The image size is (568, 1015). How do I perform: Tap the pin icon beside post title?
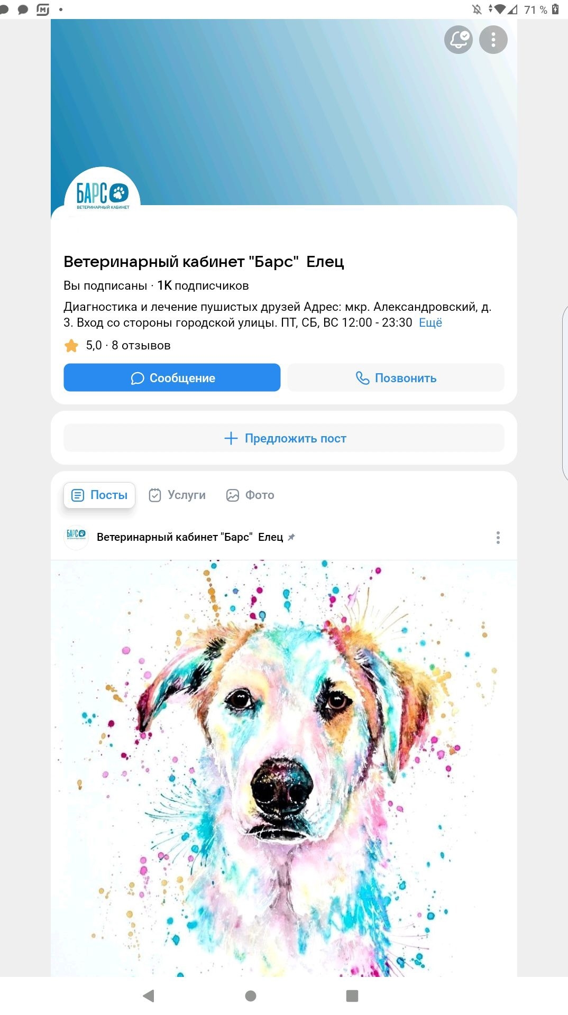click(291, 537)
